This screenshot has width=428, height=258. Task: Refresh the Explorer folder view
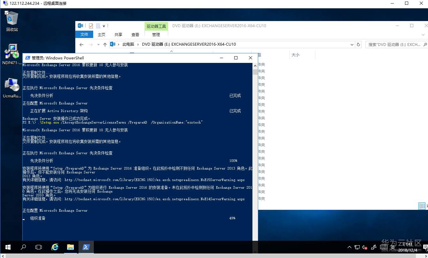point(358,45)
